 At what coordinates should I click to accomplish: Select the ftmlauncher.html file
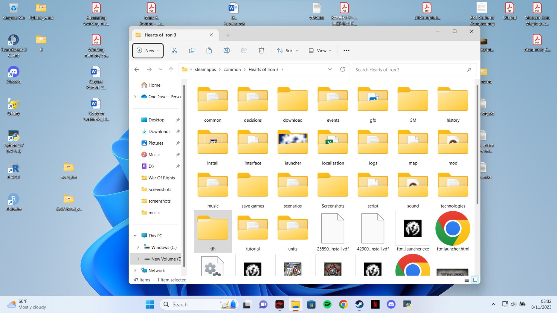click(x=453, y=232)
